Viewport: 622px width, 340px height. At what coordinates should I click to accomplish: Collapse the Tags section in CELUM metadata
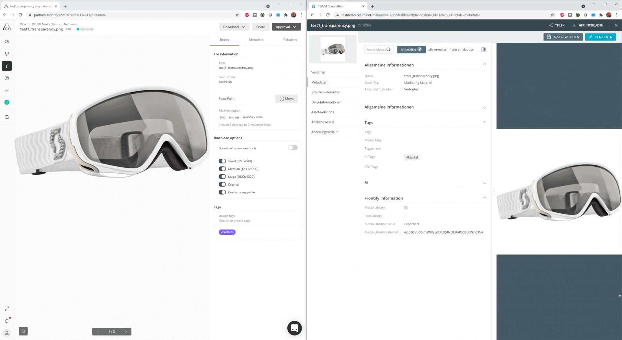484,122
